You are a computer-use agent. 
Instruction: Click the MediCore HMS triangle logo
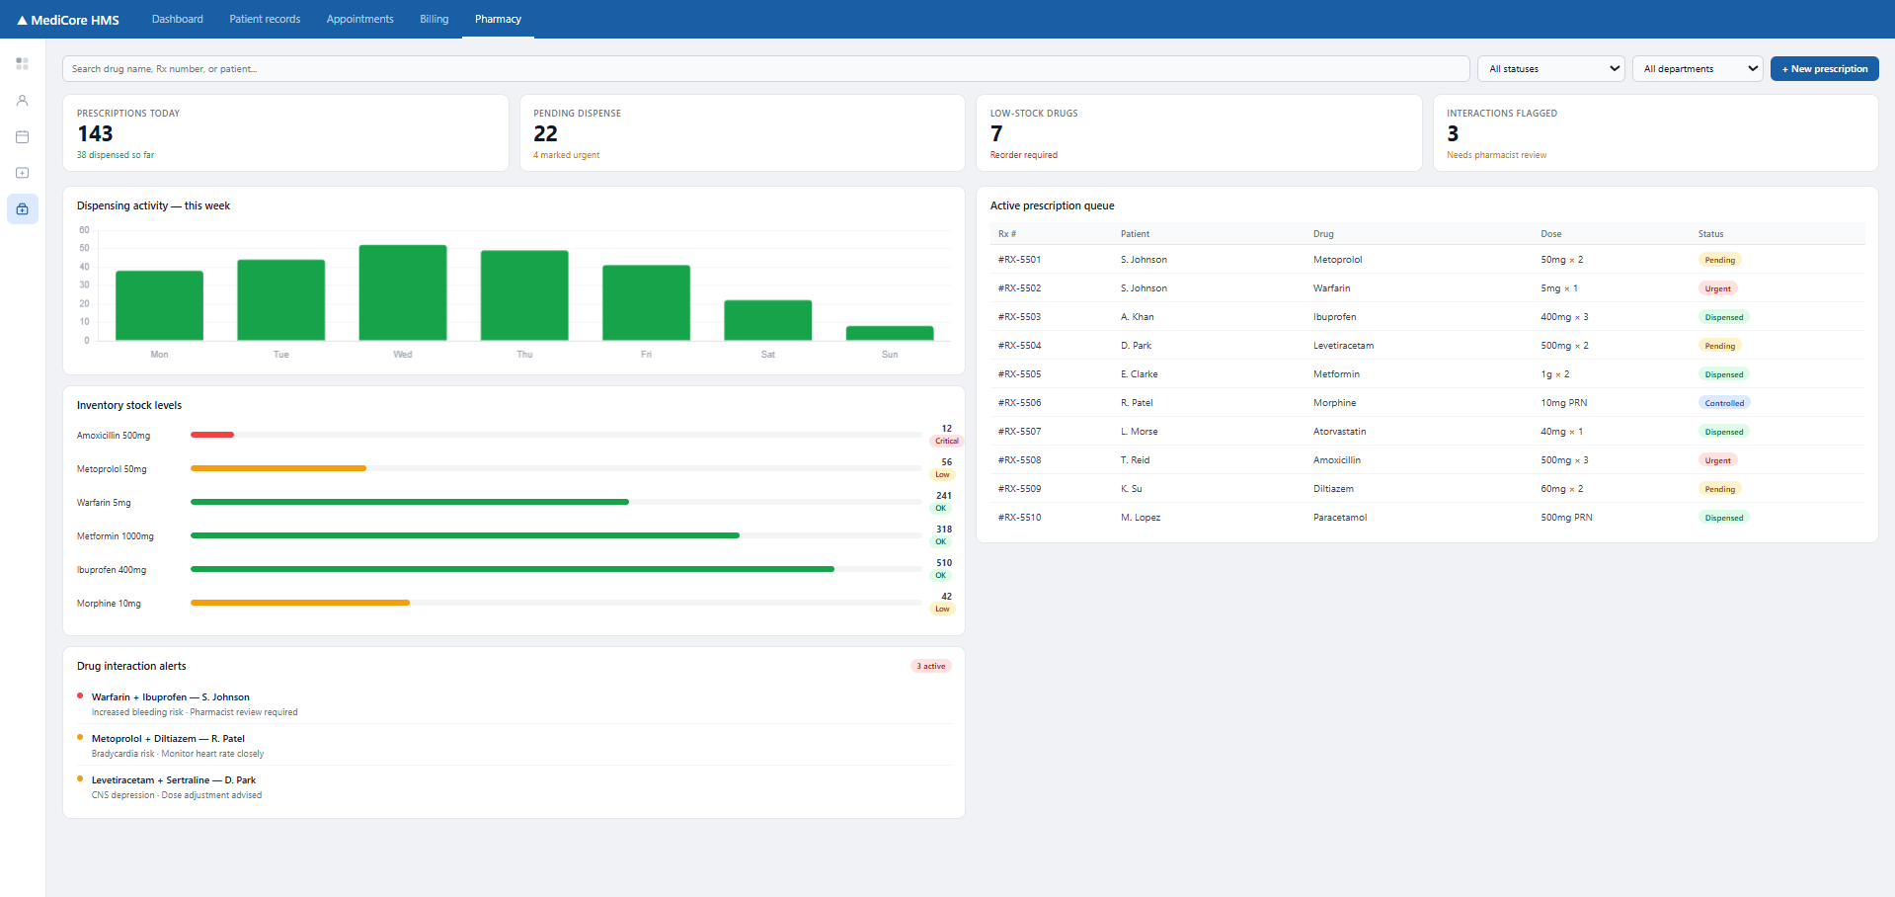(x=22, y=20)
